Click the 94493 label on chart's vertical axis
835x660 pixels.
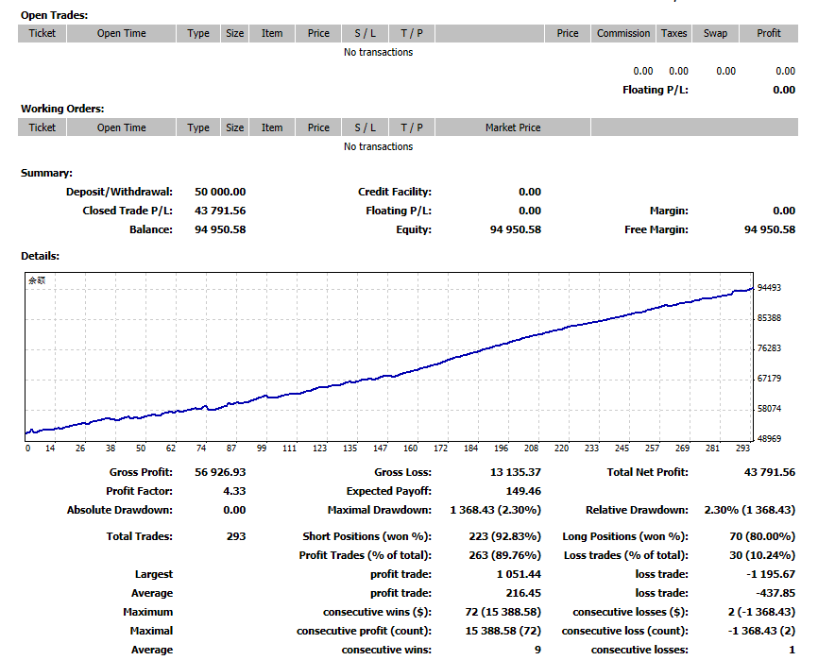[x=769, y=288]
